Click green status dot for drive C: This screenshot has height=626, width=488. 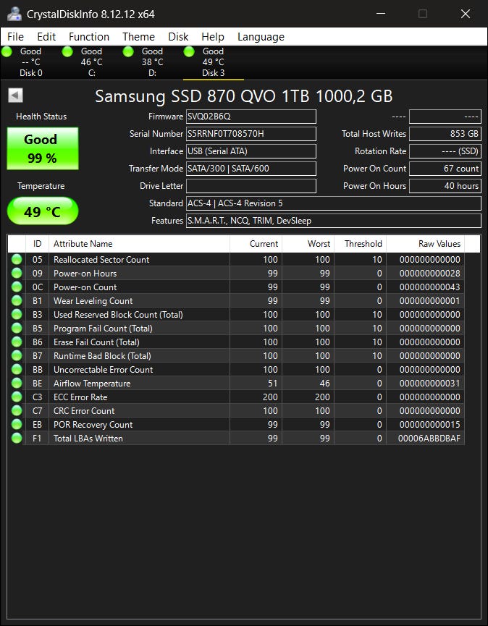pos(67,51)
